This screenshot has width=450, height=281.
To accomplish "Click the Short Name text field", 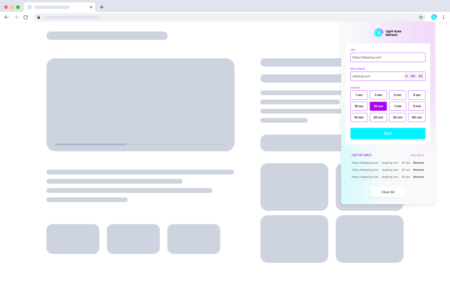I will 373,76.
